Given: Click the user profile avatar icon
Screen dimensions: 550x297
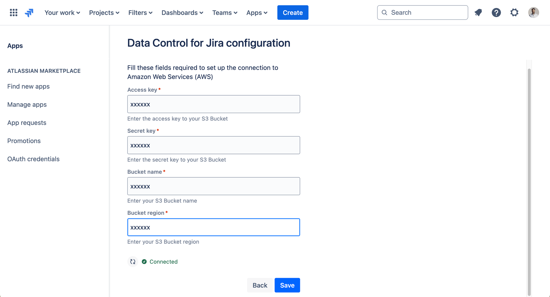Looking at the screenshot, I should coord(533,12).
